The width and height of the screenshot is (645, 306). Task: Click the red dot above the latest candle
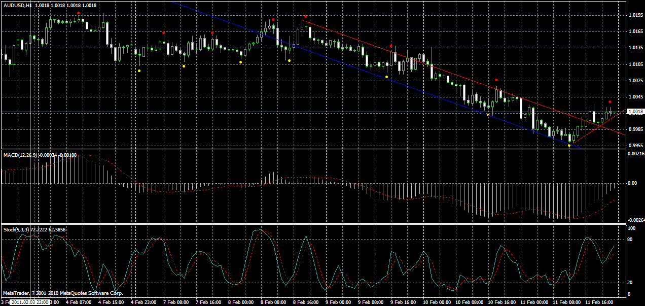tap(610, 101)
